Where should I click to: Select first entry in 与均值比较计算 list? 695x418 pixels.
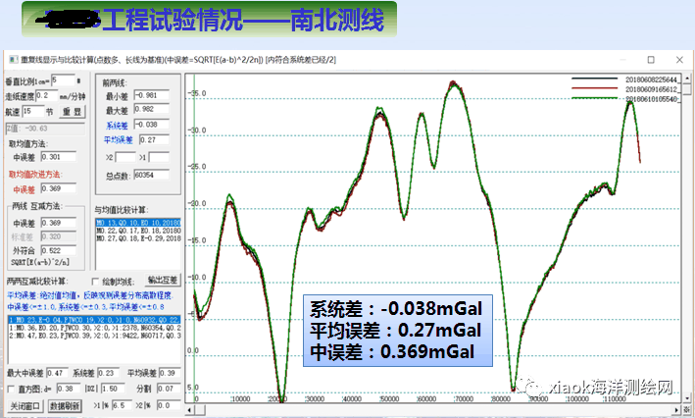(x=137, y=223)
